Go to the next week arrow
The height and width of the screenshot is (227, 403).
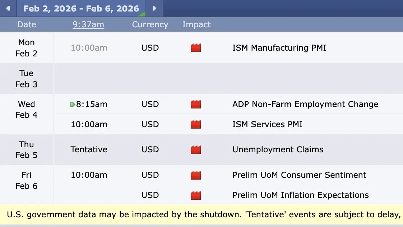[x=154, y=8]
